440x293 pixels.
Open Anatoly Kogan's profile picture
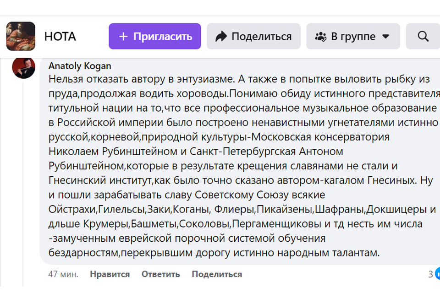coord(23,68)
